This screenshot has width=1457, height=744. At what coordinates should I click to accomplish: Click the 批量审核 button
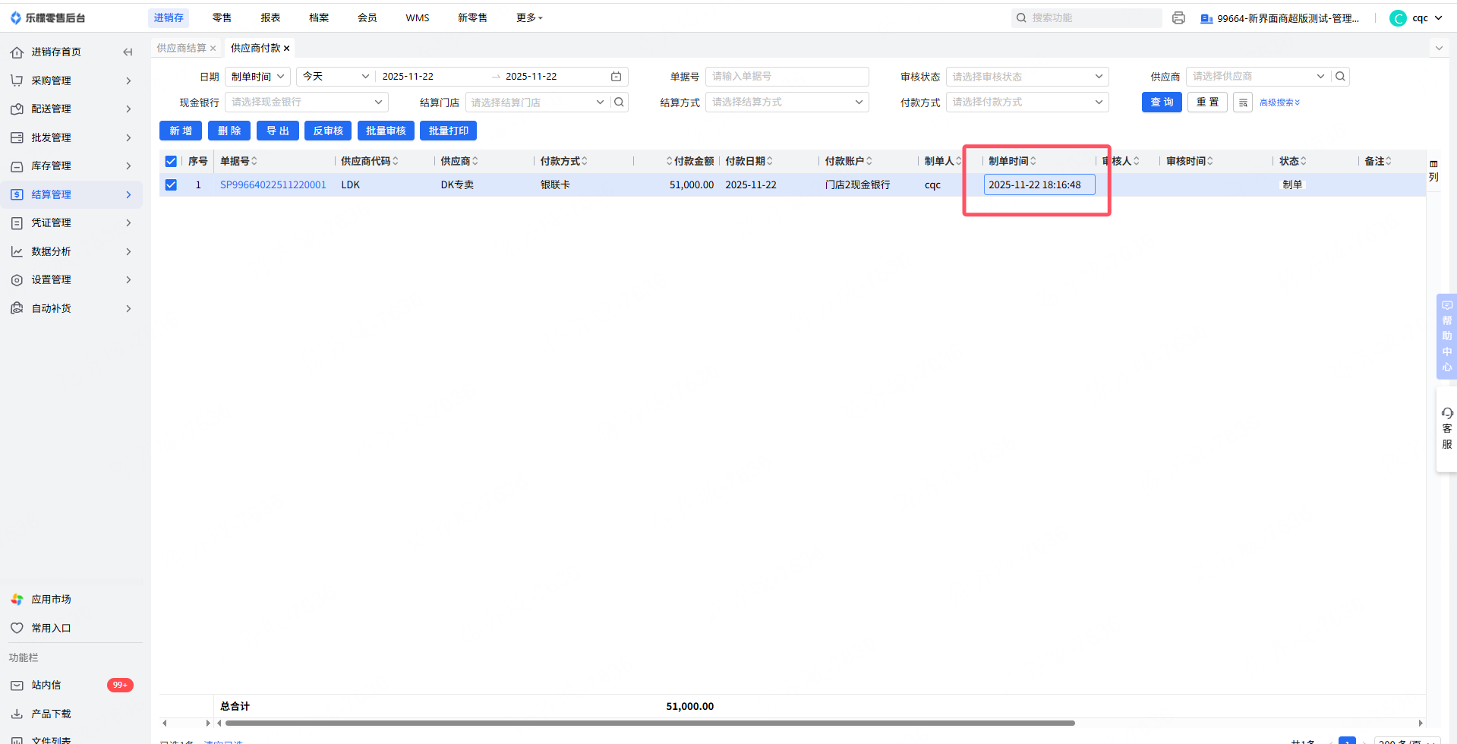pos(386,131)
